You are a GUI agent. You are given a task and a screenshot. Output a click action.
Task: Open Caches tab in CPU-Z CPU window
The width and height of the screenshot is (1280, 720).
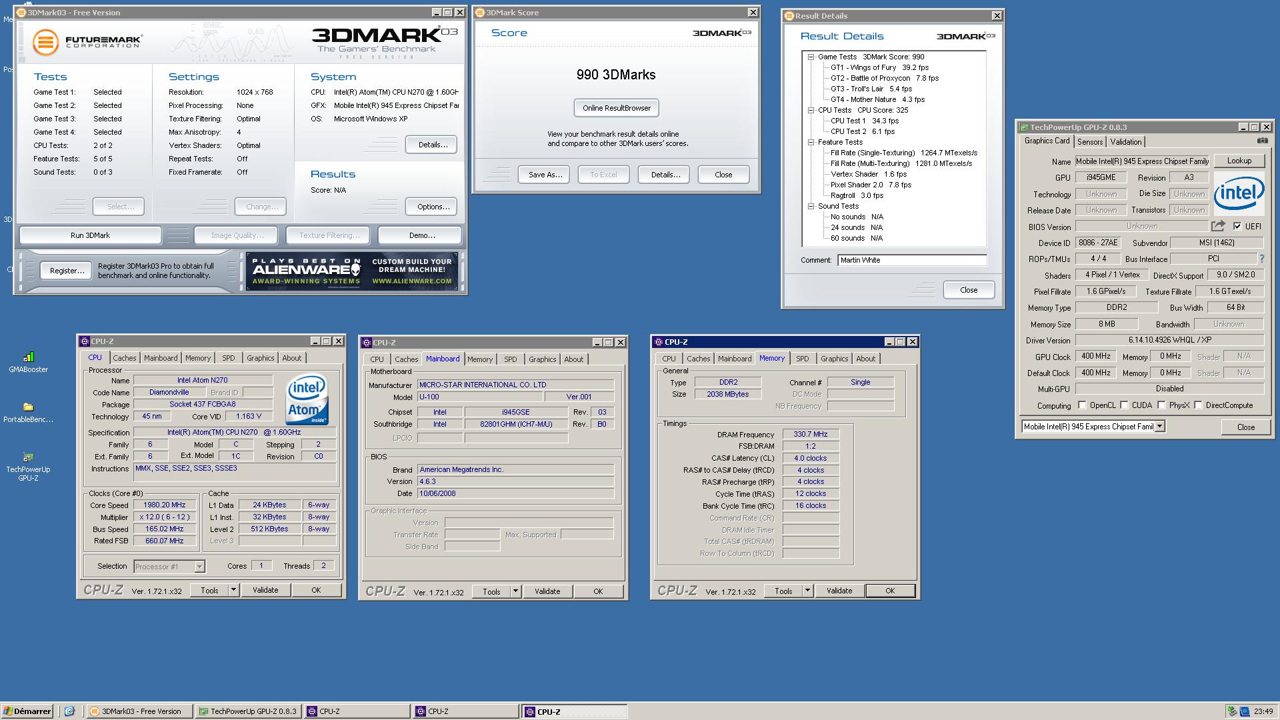pyautogui.click(x=124, y=358)
